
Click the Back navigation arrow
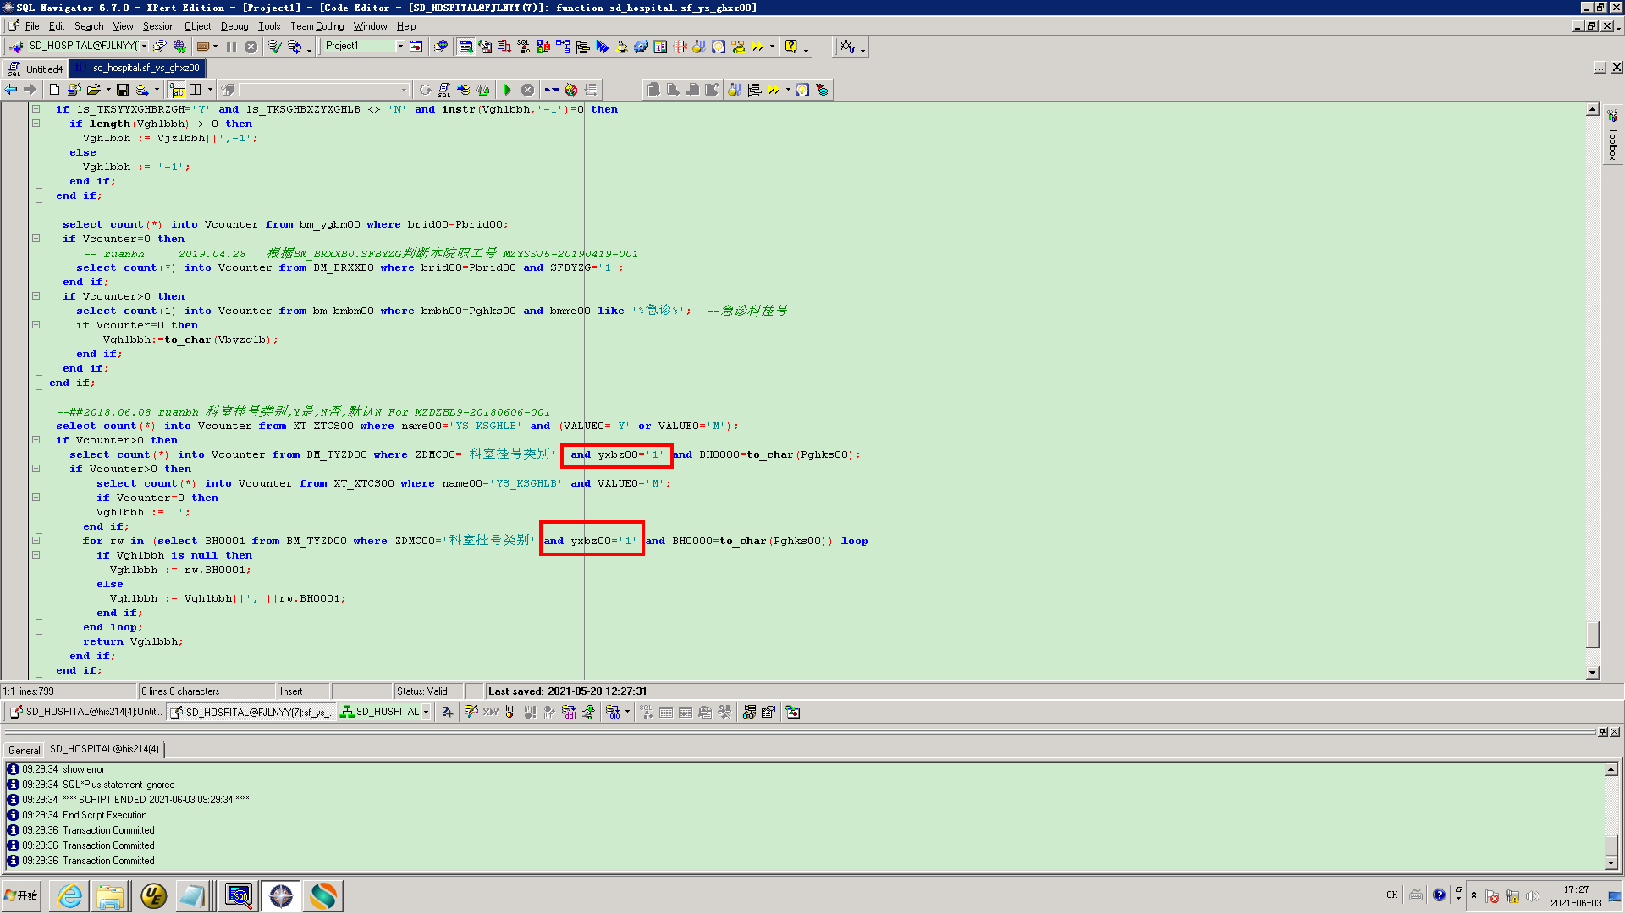click(11, 90)
